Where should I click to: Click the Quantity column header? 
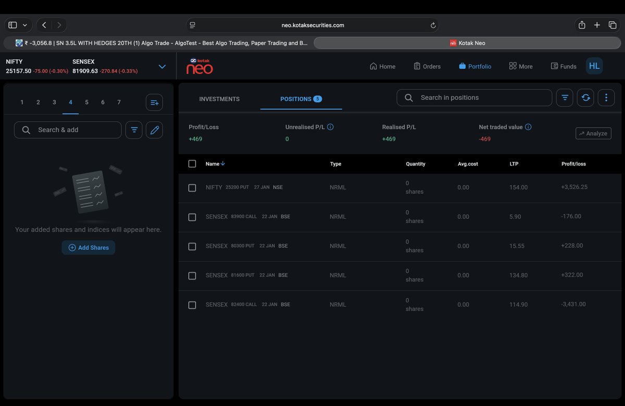click(416, 164)
